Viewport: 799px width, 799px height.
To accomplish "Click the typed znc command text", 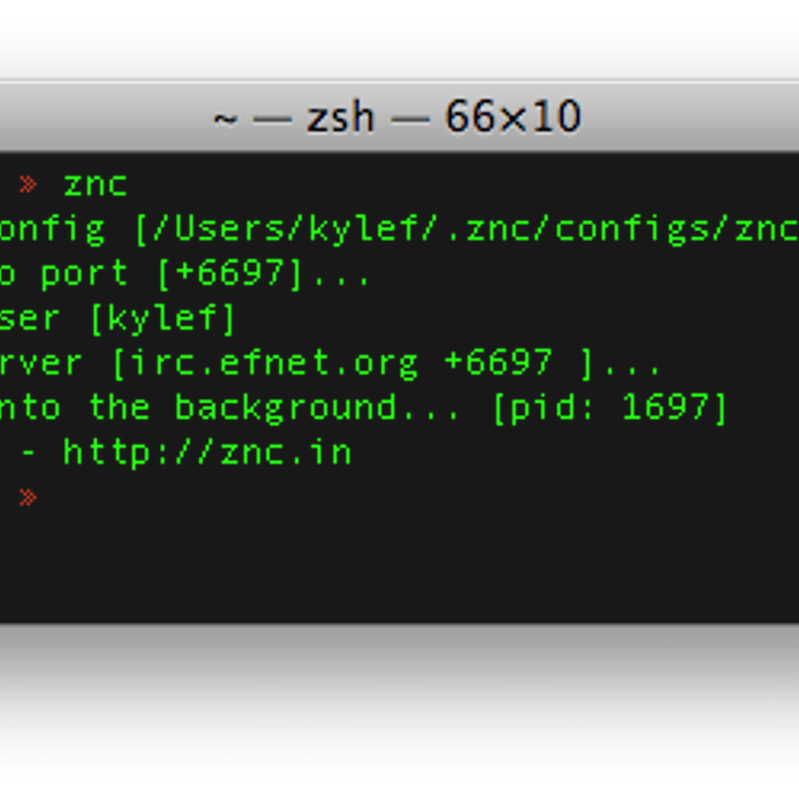I will pos(95,184).
